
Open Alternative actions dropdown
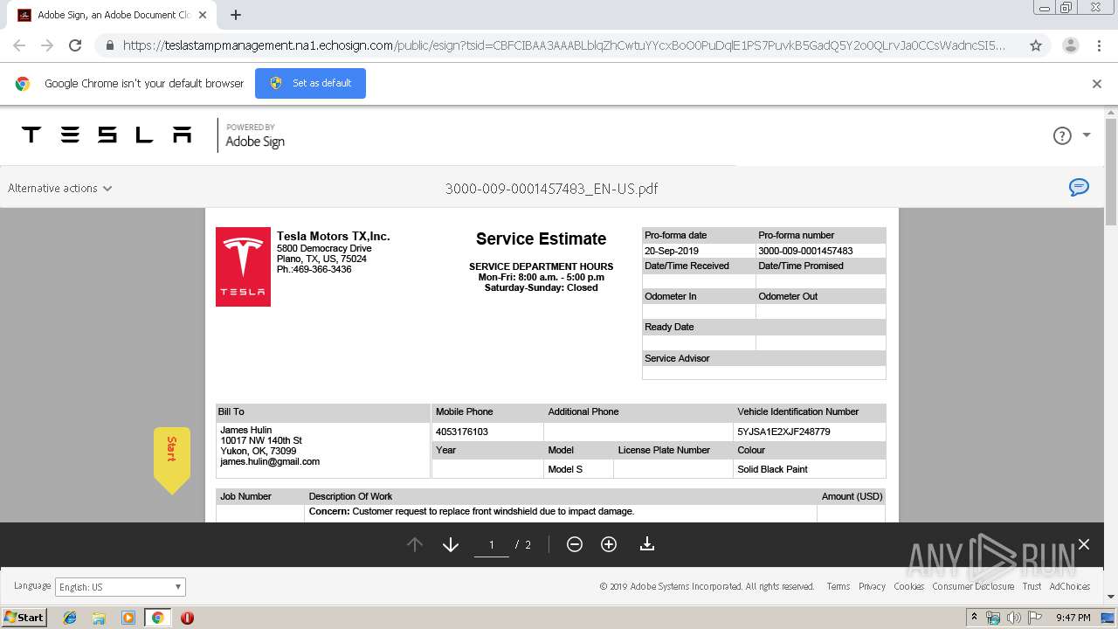(x=60, y=188)
